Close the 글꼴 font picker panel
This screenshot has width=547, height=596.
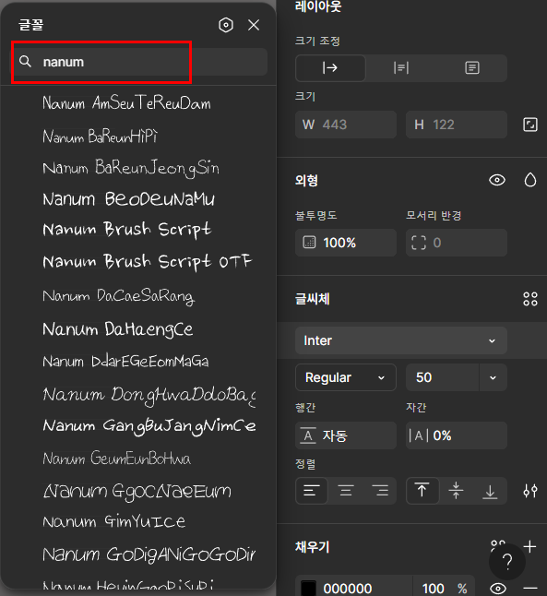click(x=254, y=25)
